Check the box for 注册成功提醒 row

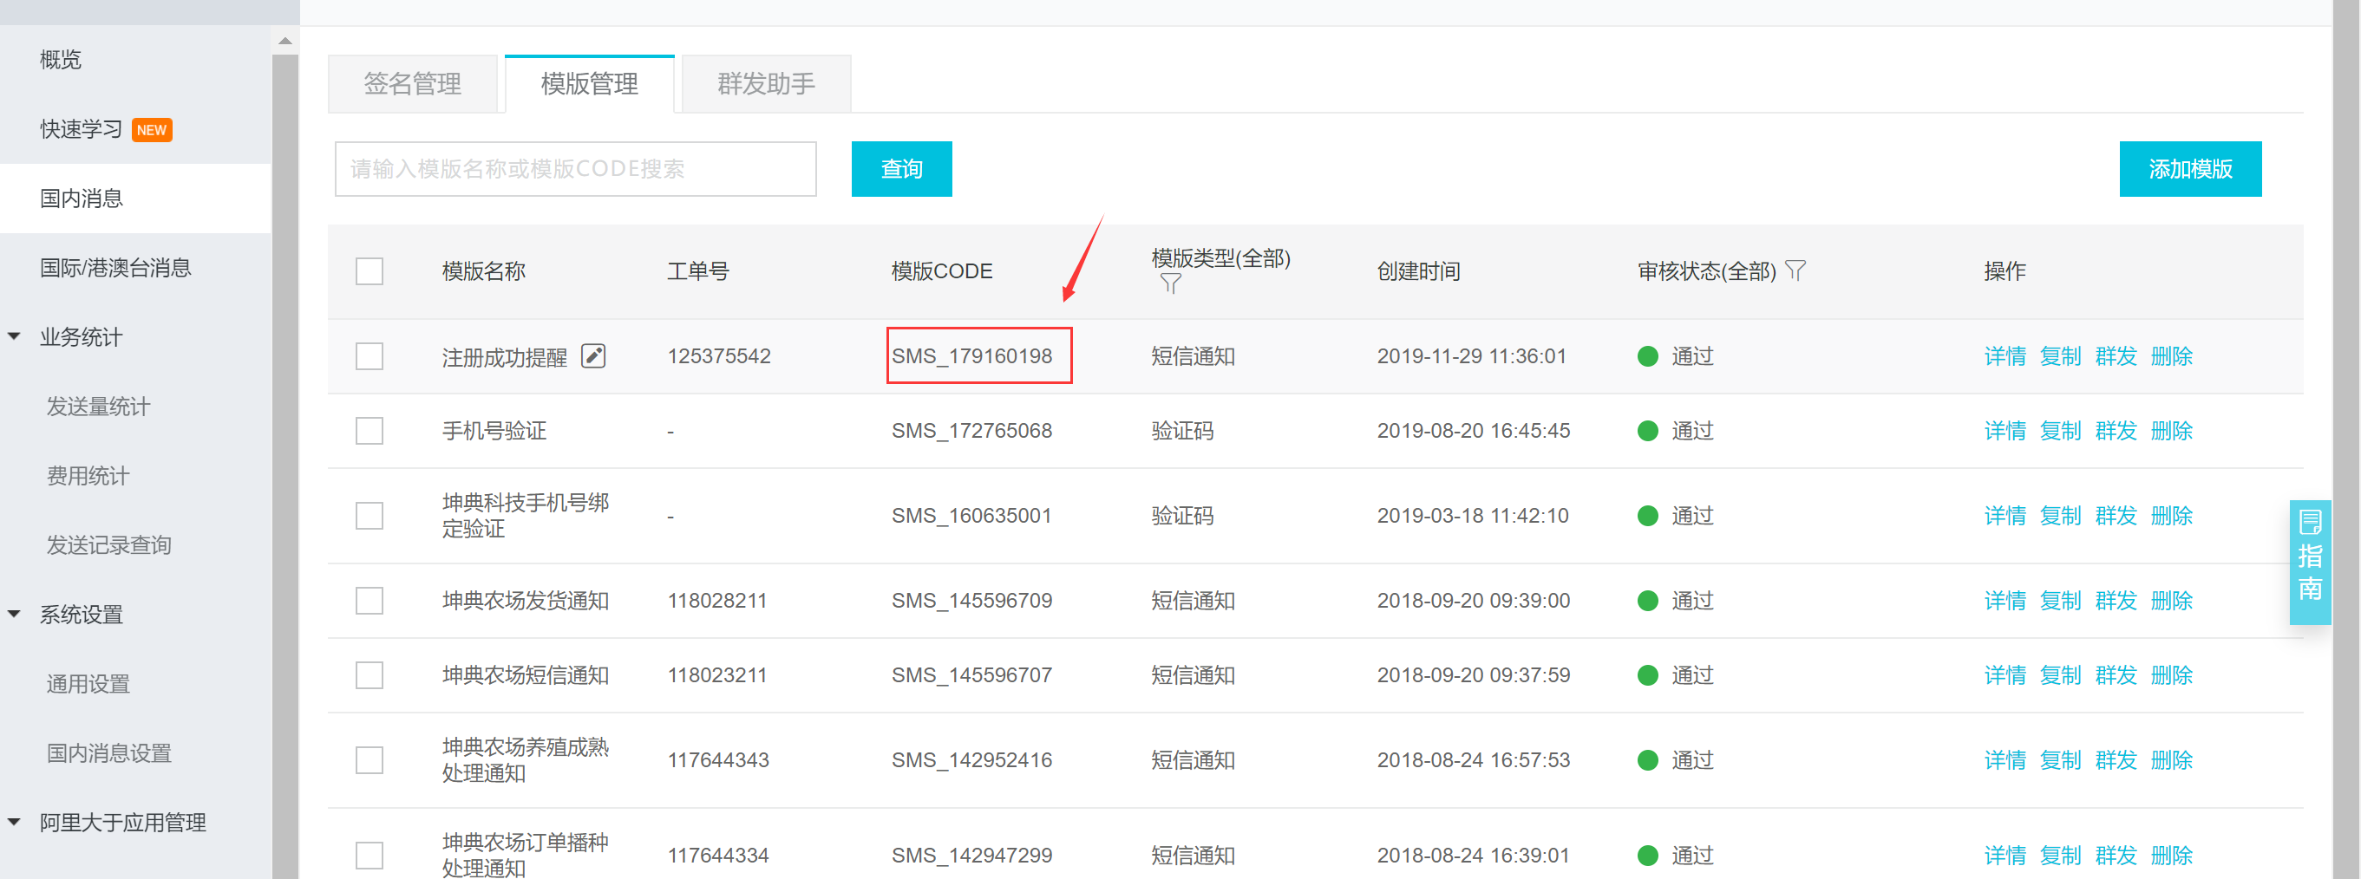coord(370,356)
